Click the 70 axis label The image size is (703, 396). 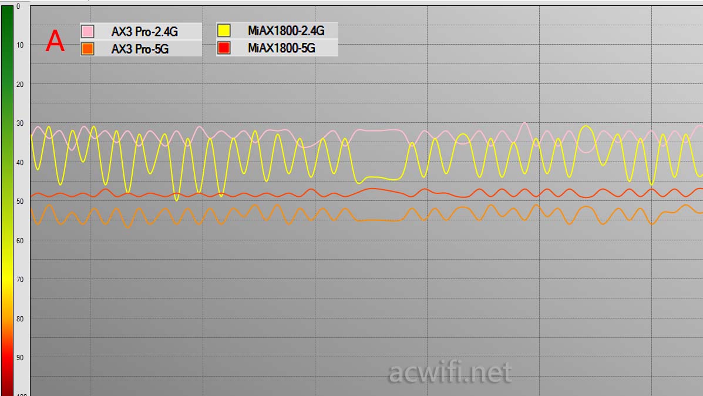[20, 280]
